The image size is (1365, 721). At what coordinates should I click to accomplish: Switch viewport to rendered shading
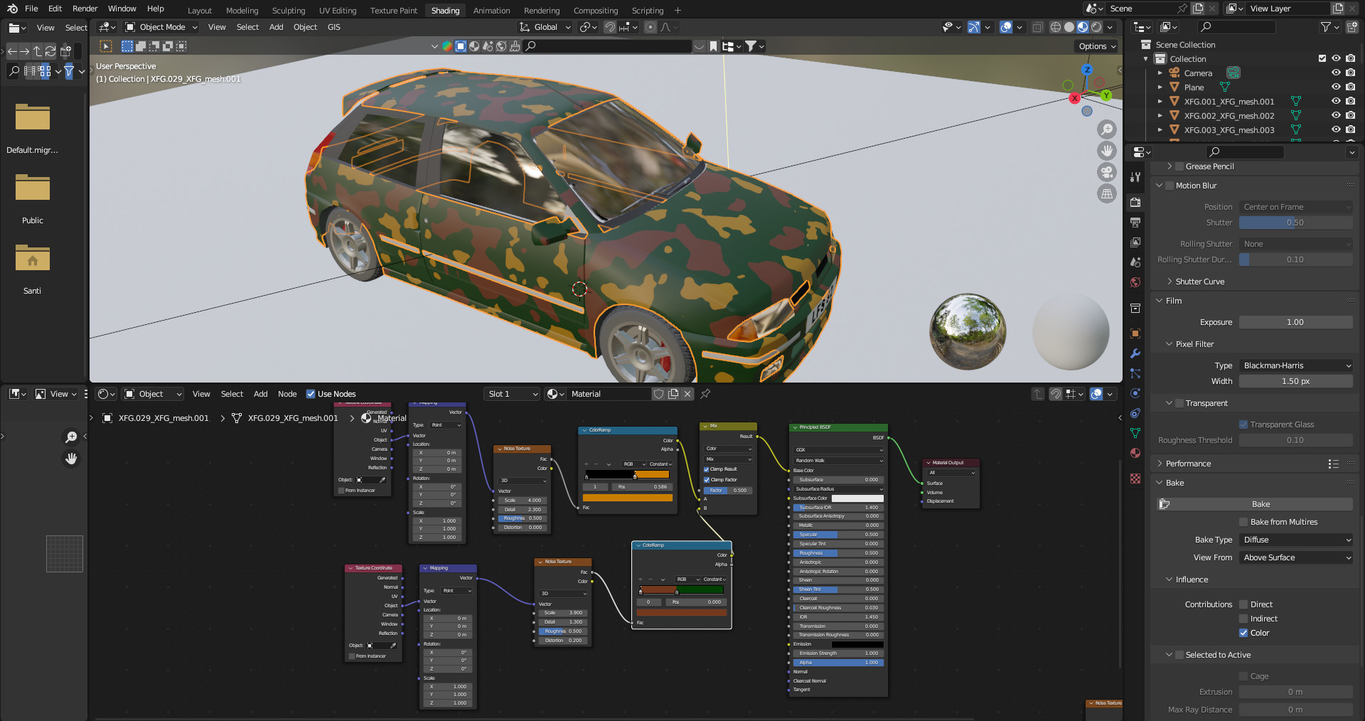click(x=1096, y=27)
